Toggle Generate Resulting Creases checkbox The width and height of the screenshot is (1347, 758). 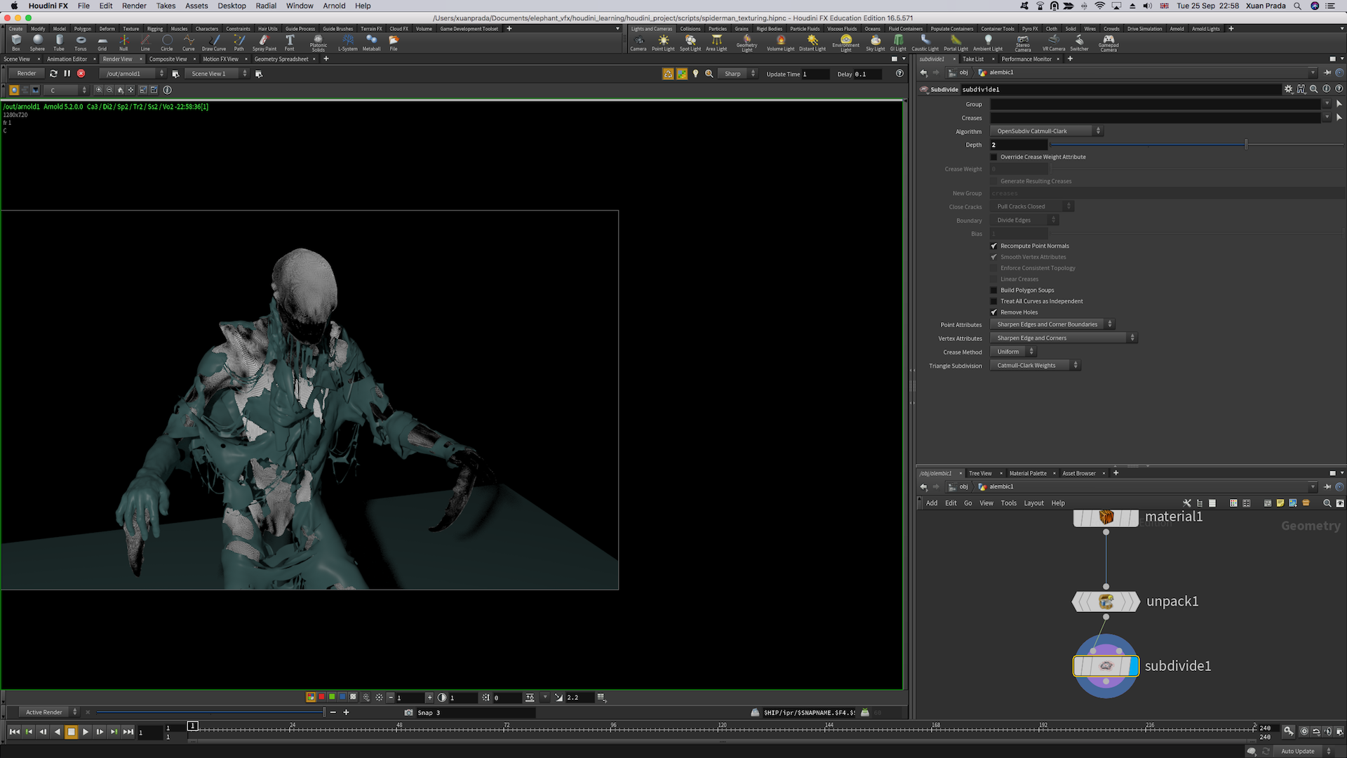click(993, 181)
